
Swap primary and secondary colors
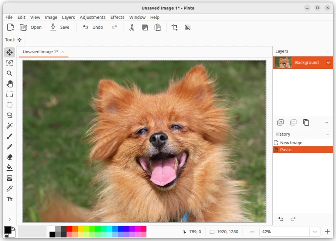click(x=13, y=228)
